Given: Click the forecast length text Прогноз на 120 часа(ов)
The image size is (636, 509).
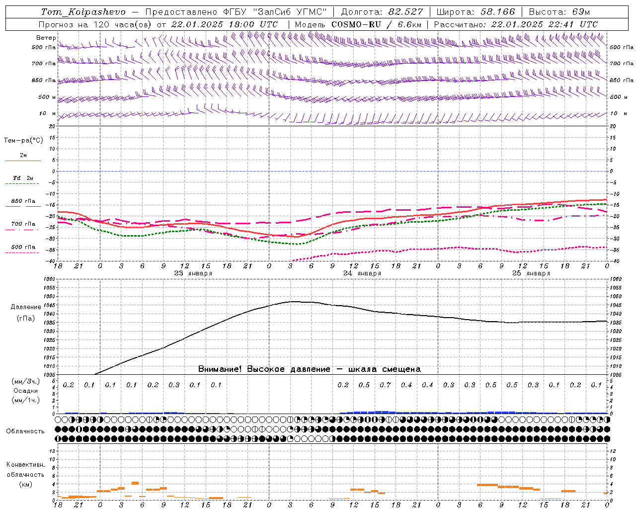Looking at the screenshot, I should (x=95, y=24).
